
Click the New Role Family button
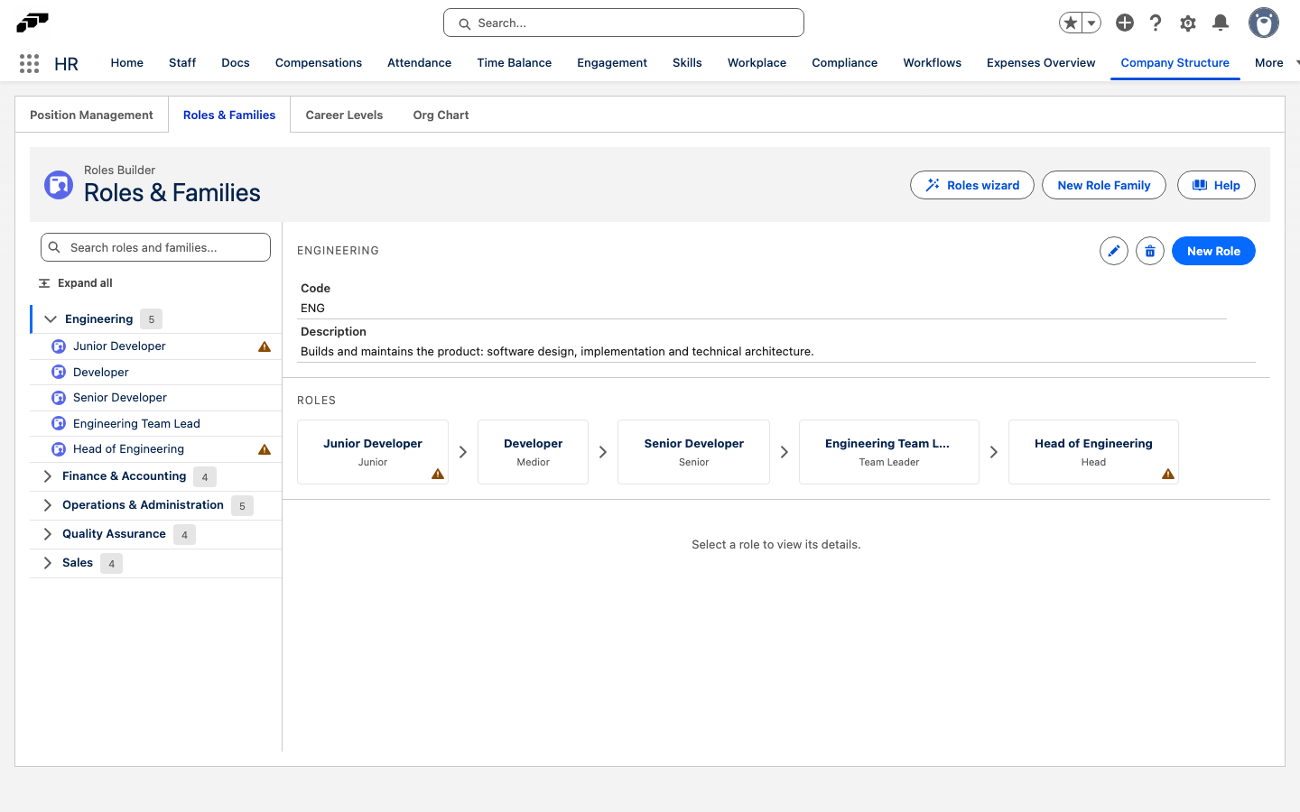1104,185
